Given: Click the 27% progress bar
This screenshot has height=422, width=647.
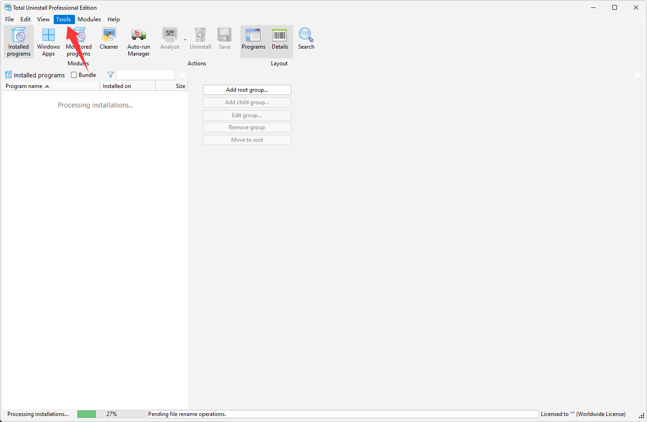Looking at the screenshot, I should pos(112,414).
